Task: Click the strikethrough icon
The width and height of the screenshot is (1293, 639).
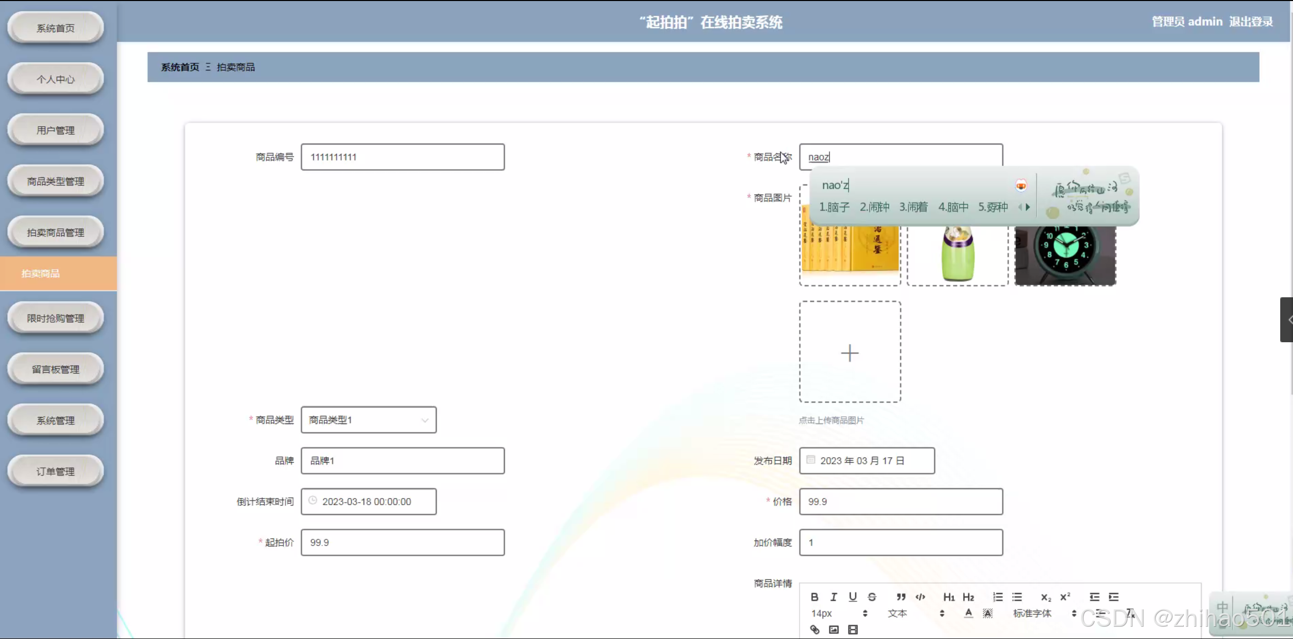Action: point(872,597)
